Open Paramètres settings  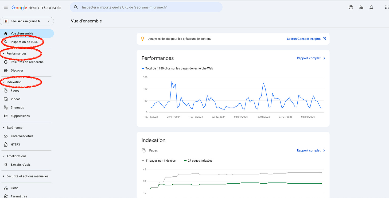[19, 196]
